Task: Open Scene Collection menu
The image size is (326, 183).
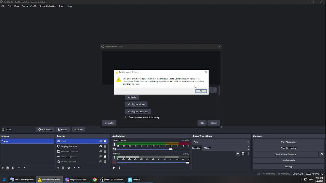Action: tap(48, 6)
